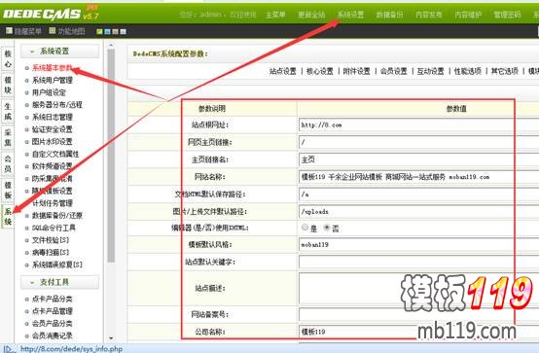The image size is (539, 353).
Task: Choose the tan skin color icon
Action: coord(115,32)
